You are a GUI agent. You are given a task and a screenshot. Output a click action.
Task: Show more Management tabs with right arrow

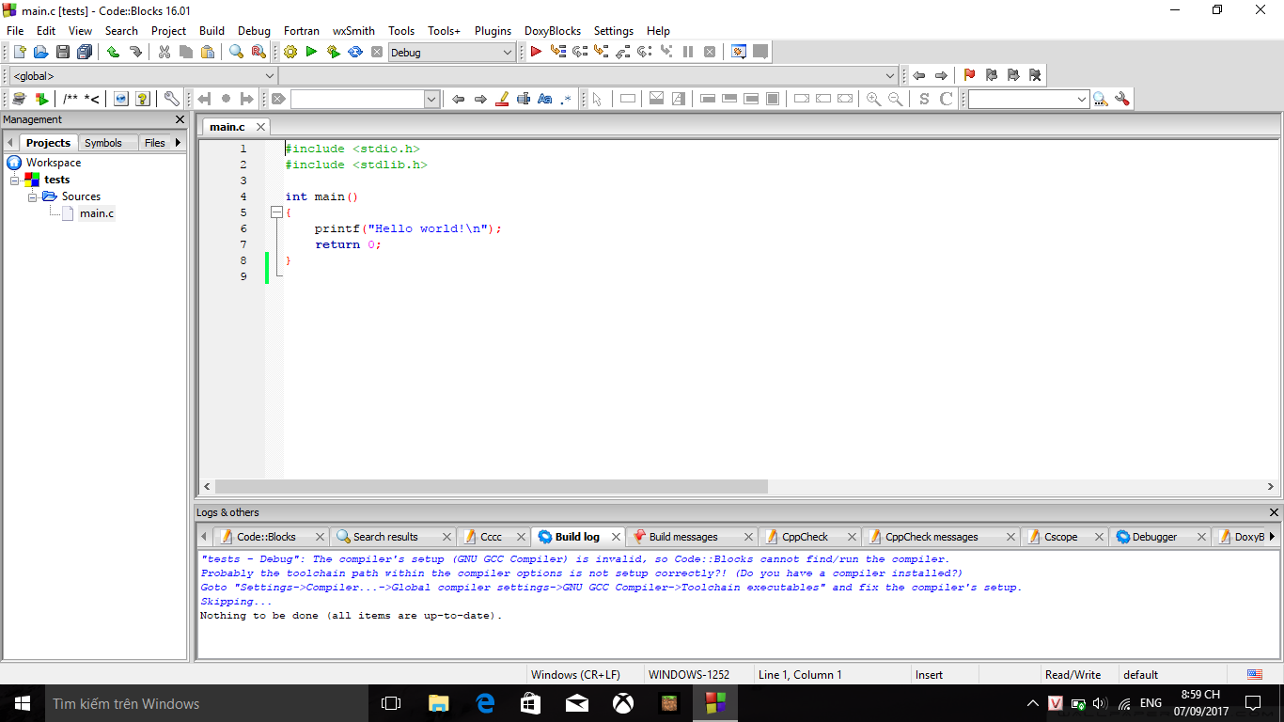click(178, 143)
